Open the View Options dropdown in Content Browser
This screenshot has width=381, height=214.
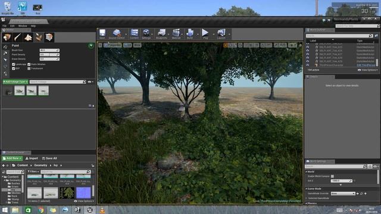pyautogui.click(x=84, y=201)
